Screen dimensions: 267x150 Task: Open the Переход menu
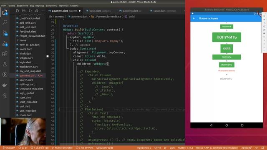(x=40, y=5)
